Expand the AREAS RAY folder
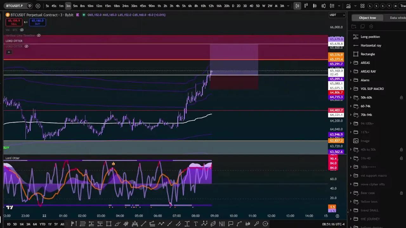406x228 pixels. pyautogui.click(x=350, y=71)
